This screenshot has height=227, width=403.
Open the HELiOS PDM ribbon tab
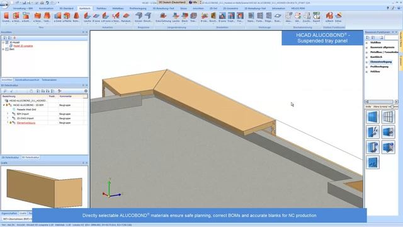(x=298, y=8)
